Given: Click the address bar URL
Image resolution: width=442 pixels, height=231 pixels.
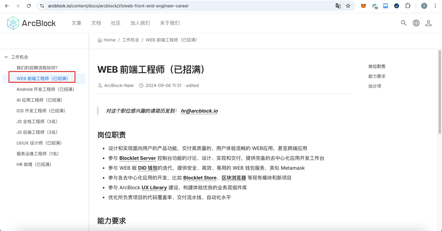Looking at the screenshot, I should [x=118, y=6].
